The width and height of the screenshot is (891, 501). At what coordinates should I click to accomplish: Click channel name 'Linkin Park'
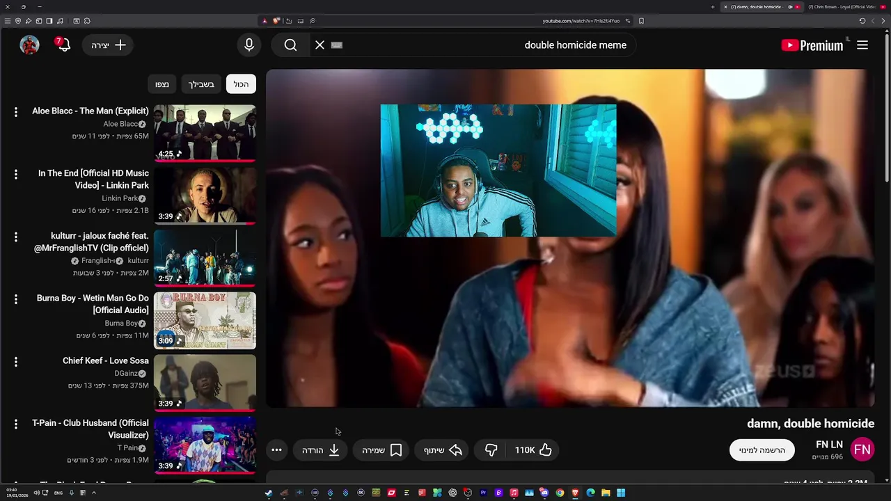(120, 198)
